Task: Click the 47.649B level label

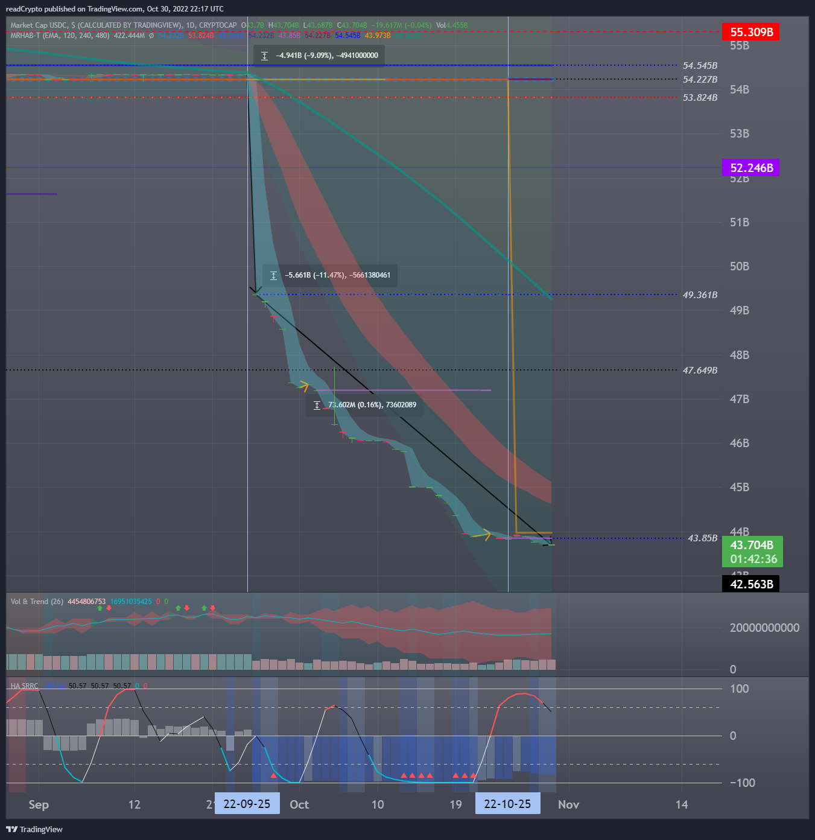Action: tap(700, 370)
